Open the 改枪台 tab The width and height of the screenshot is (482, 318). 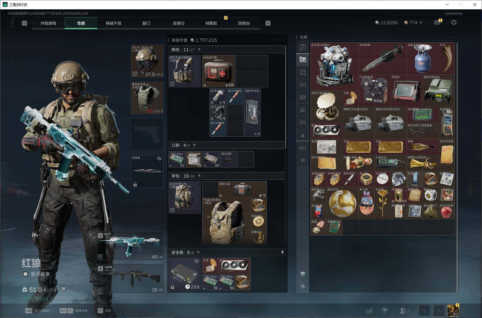tap(244, 23)
